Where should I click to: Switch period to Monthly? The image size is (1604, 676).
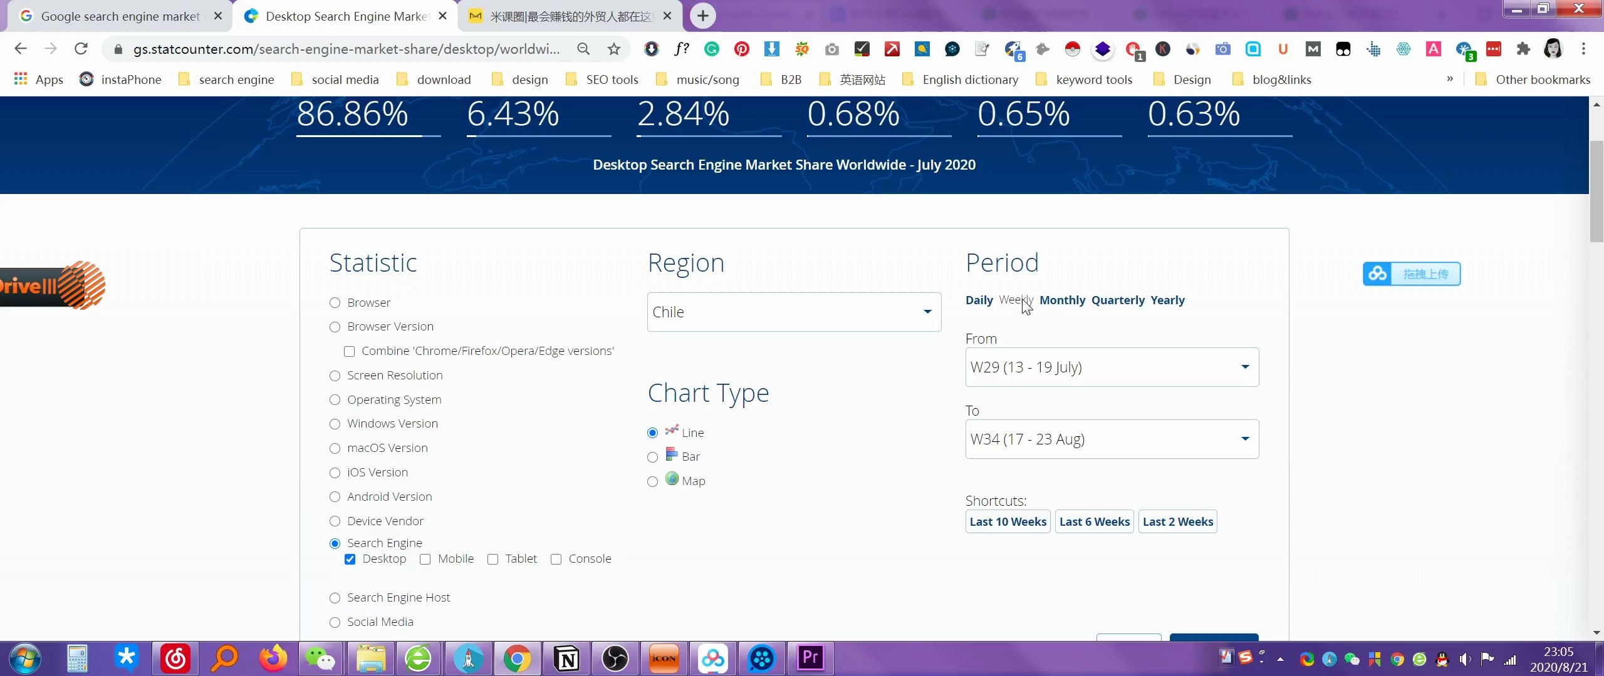click(1062, 300)
